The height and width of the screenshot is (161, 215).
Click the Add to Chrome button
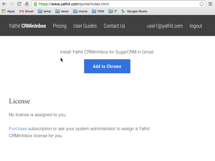tap(107, 66)
